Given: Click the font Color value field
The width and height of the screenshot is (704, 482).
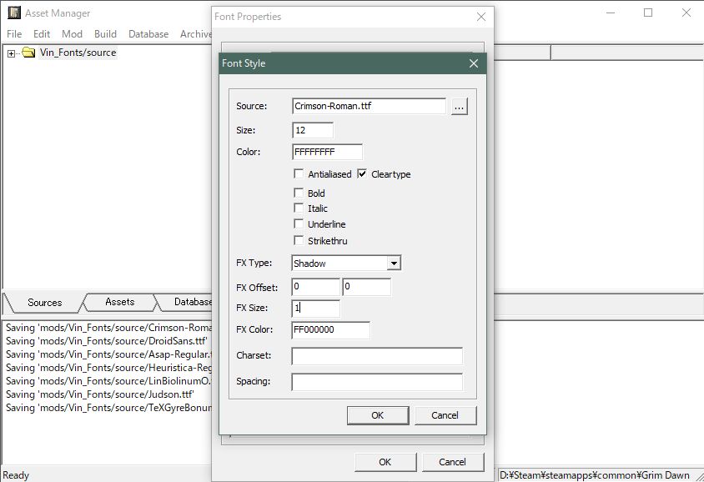Looking at the screenshot, I should (x=327, y=153).
